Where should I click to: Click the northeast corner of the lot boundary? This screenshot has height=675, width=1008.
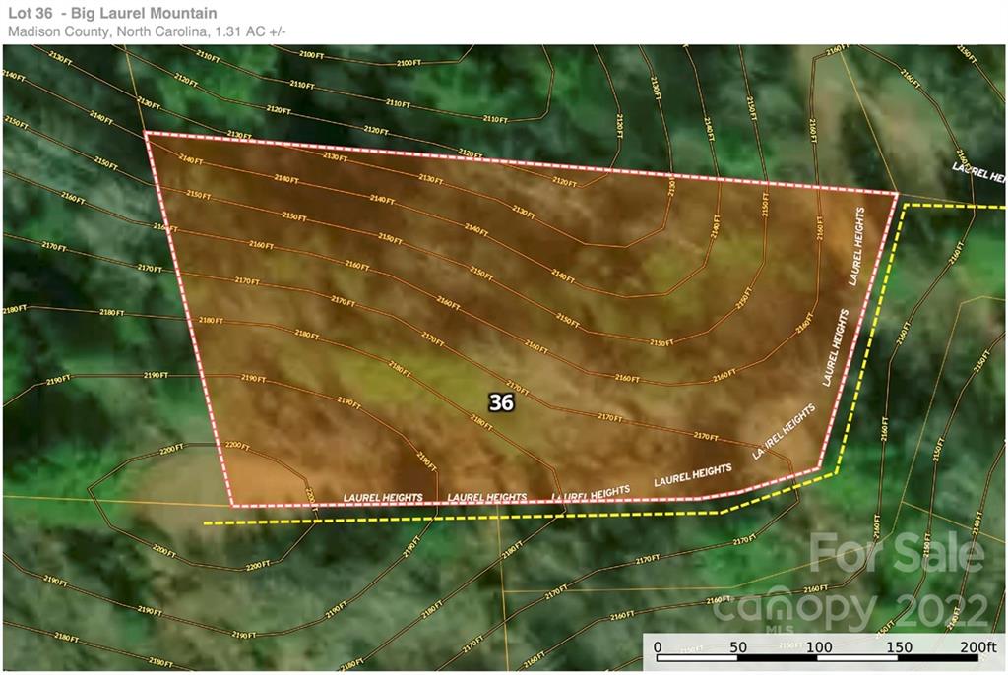[x=897, y=194]
